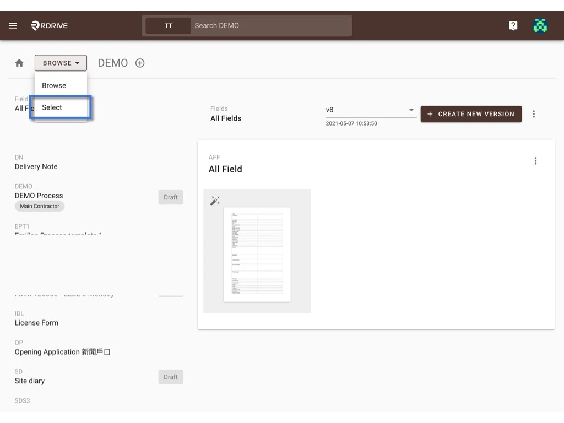Open the v8 version dropdown
The image size is (564, 423).
point(370,110)
